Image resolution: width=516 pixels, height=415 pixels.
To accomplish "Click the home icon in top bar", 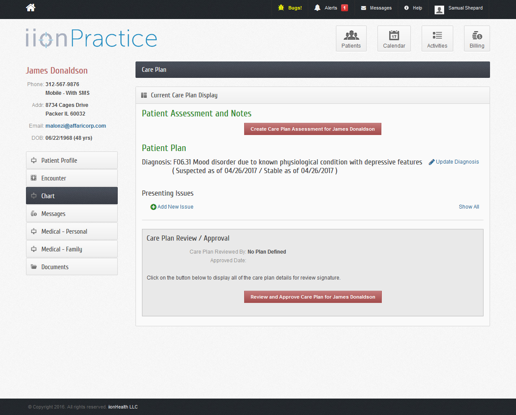I will (31, 7).
